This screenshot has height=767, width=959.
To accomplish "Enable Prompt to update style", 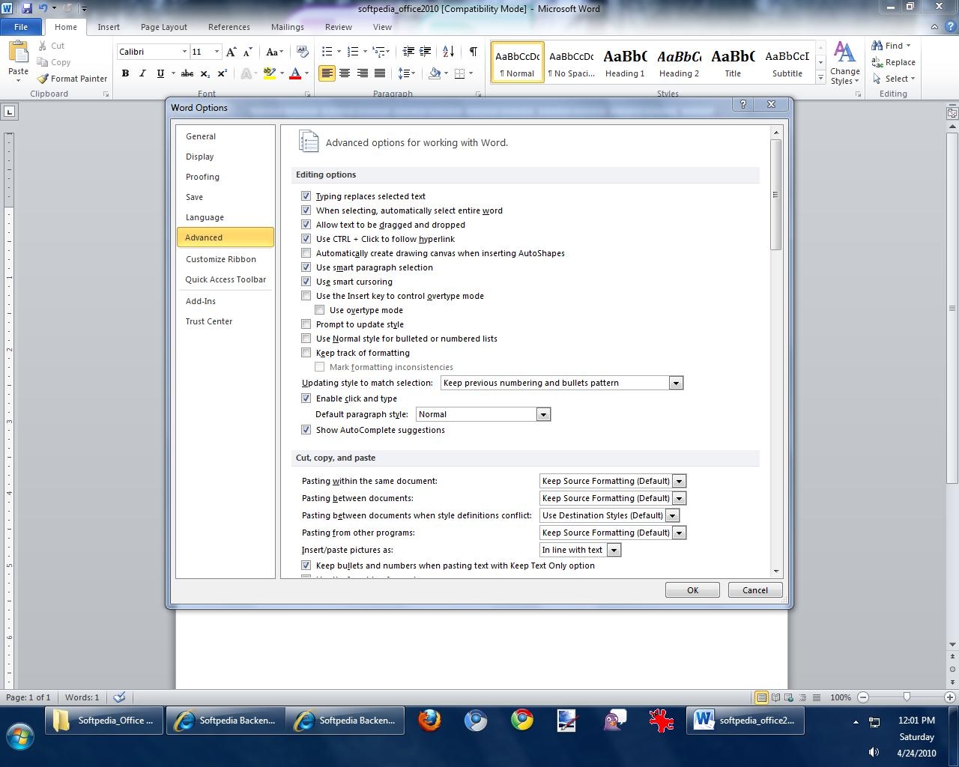I will [306, 324].
